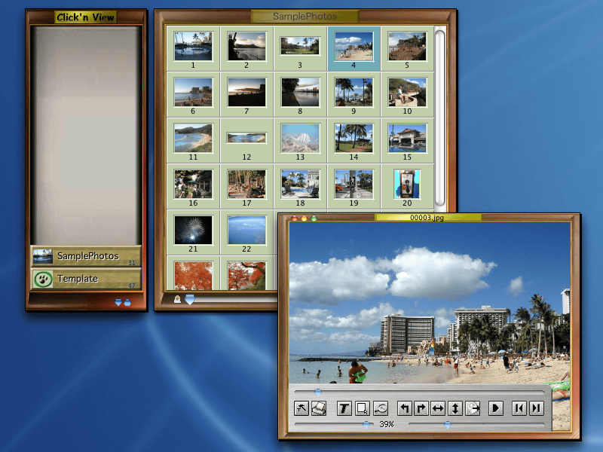Click the page-with-arrow export icon

coord(473,408)
